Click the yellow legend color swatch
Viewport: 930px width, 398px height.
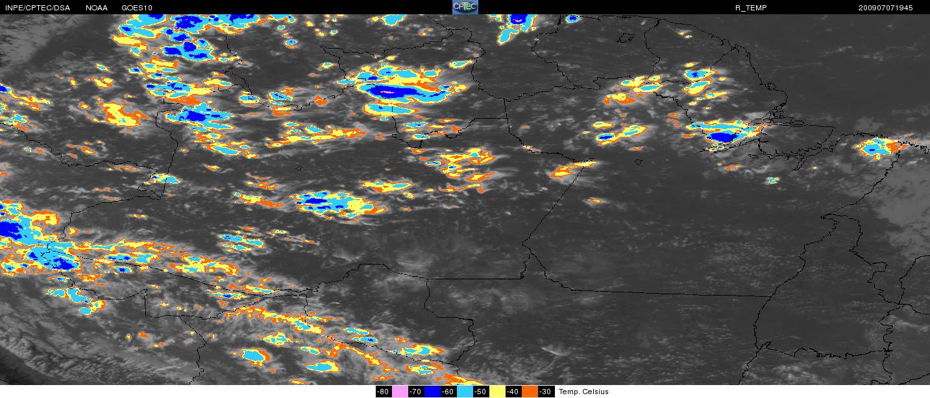497,392
